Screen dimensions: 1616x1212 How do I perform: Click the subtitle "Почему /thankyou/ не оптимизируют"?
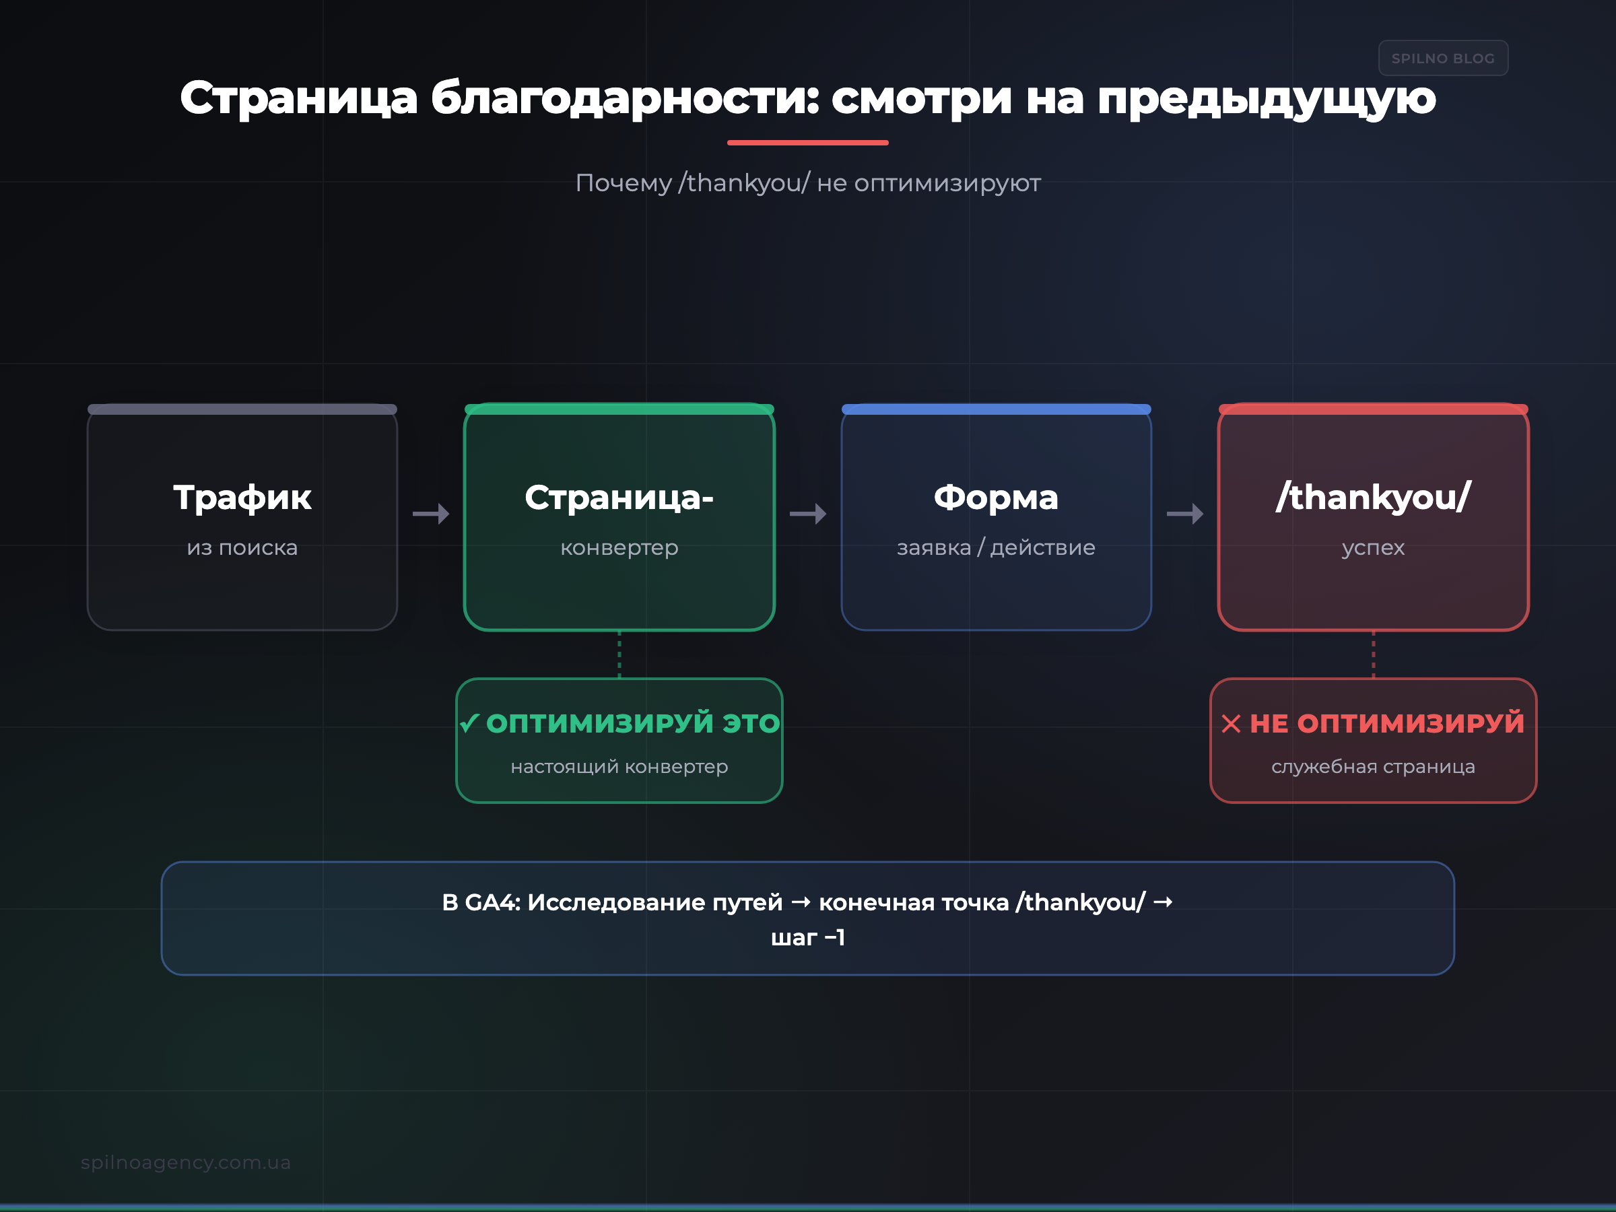click(x=808, y=182)
